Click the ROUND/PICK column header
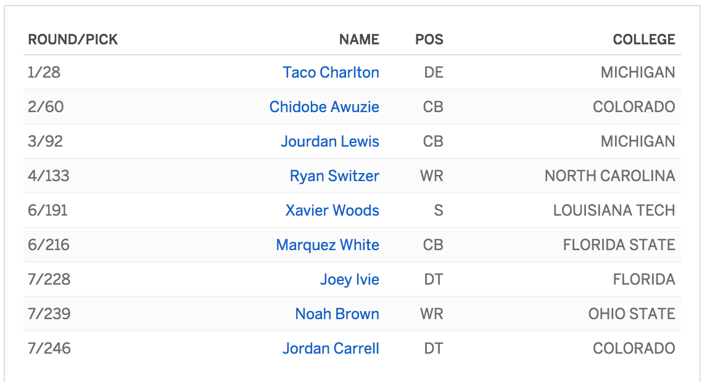The height and width of the screenshot is (382, 702). 73,40
